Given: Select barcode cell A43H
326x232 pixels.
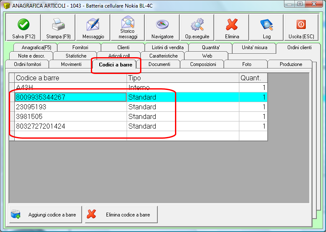Looking at the screenshot, I should pyautogui.click(x=71, y=87).
